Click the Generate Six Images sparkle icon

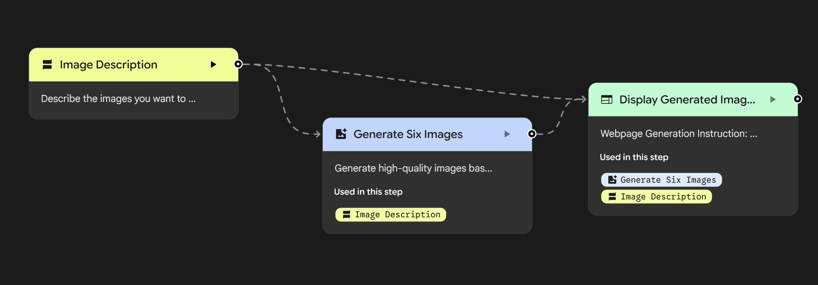click(341, 134)
